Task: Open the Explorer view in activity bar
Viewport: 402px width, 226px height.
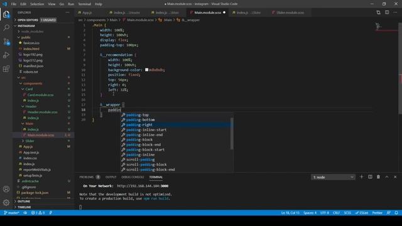Action: point(6,14)
